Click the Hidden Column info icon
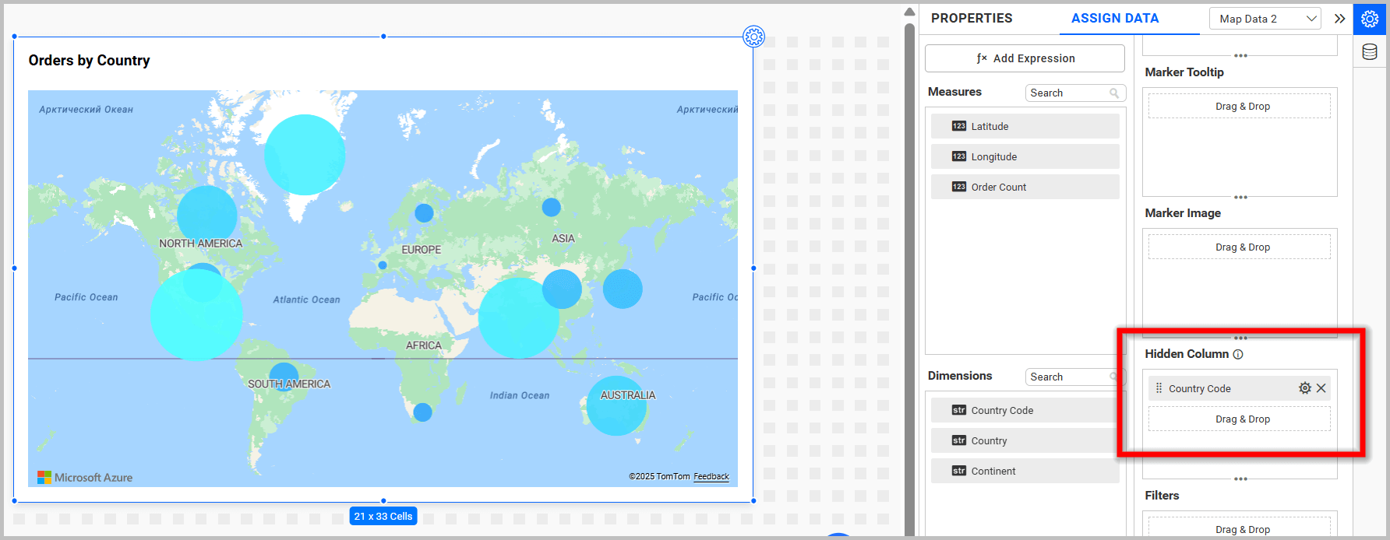This screenshot has height=540, width=1390. coord(1238,354)
